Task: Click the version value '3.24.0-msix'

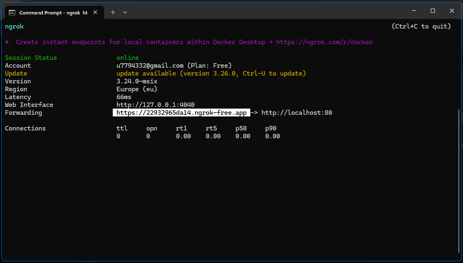Action: [137, 81]
